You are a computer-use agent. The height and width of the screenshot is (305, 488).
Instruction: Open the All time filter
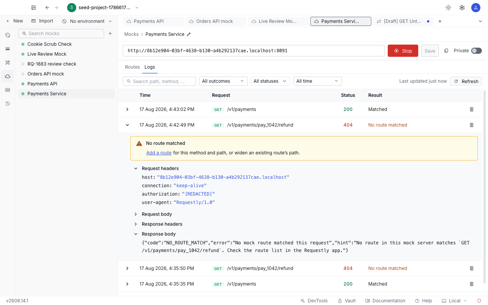coord(318,81)
